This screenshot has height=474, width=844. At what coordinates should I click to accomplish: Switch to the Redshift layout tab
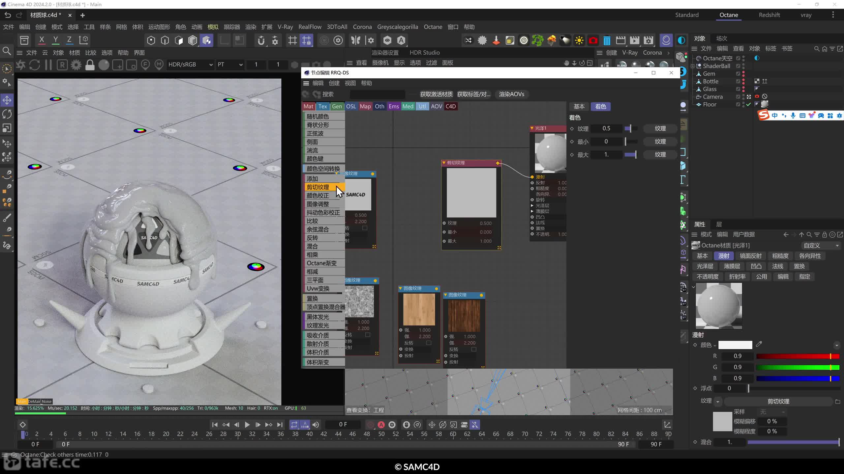[769, 15]
